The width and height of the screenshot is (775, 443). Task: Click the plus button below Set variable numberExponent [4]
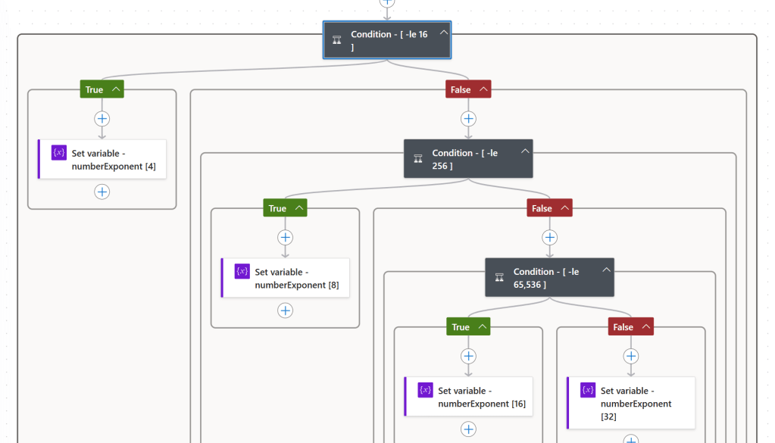[x=102, y=192]
